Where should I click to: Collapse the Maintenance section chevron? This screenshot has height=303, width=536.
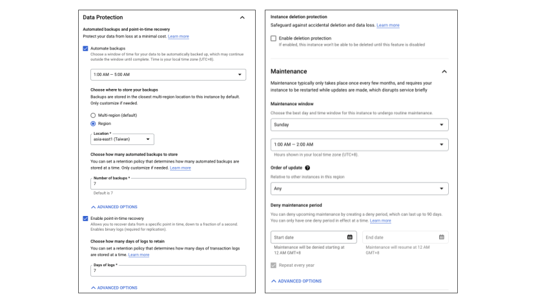444,72
